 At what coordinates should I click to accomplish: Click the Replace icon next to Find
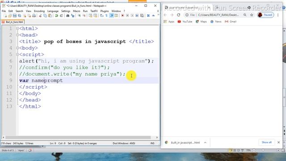tap(72, 16)
